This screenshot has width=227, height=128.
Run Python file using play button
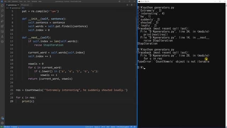click(x=127, y=5)
